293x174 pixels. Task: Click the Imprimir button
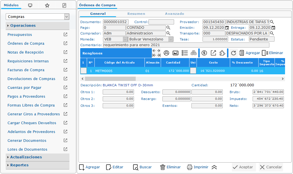pos(198,167)
